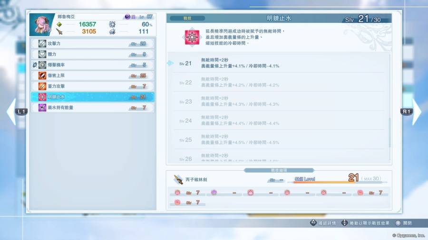Click the Lv 87 level text

tap(146, 17)
